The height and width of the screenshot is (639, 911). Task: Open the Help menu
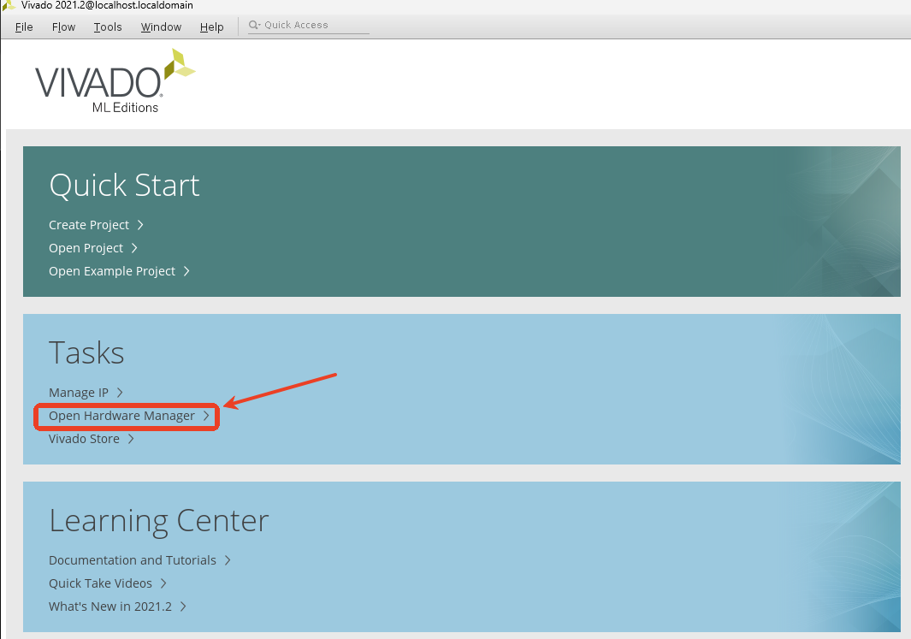coord(211,27)
